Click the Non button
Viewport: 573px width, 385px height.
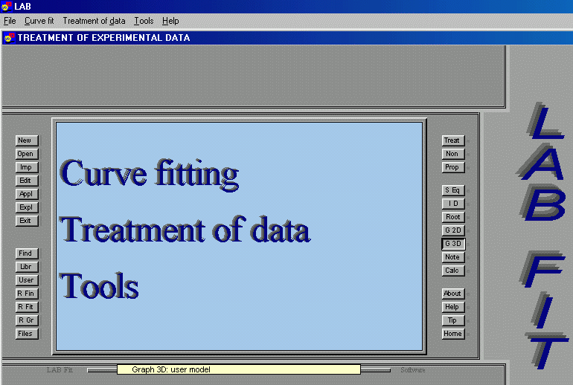pyautogui.click(x=453, y=154)
